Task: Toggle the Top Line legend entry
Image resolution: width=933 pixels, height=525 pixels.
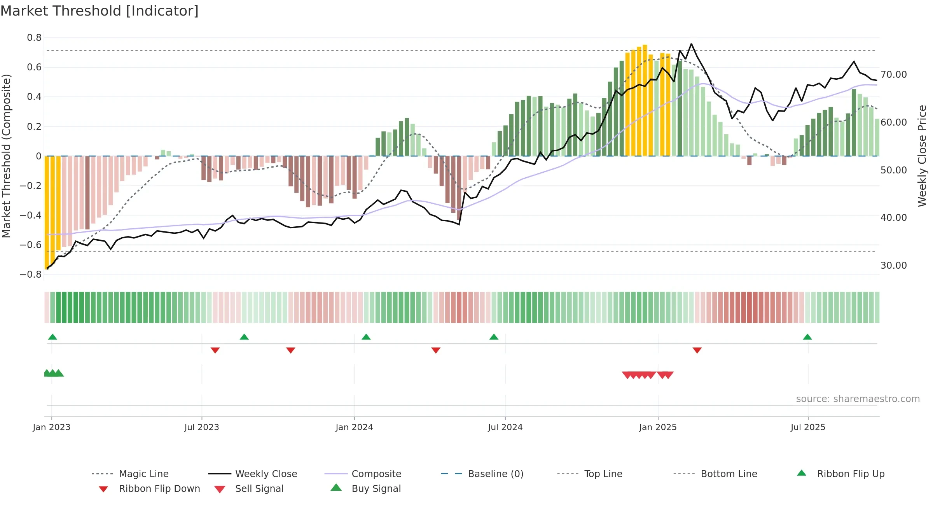Action: (590, 474)
